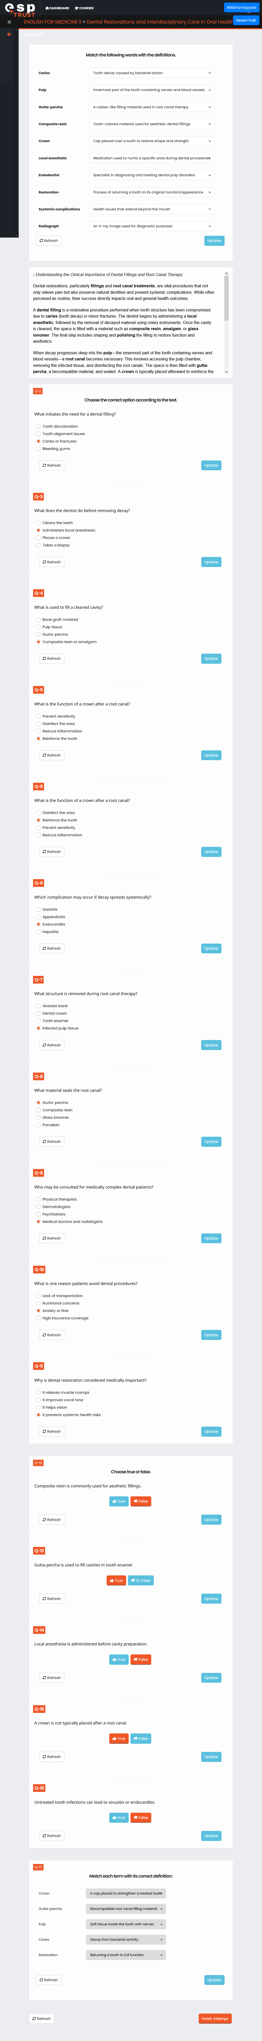Click the "Sesleri İndir" button
The image size is (262, 2041).
click(245, 20)
